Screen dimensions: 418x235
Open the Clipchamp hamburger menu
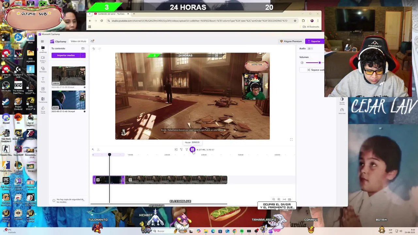[x=42, y=41]
